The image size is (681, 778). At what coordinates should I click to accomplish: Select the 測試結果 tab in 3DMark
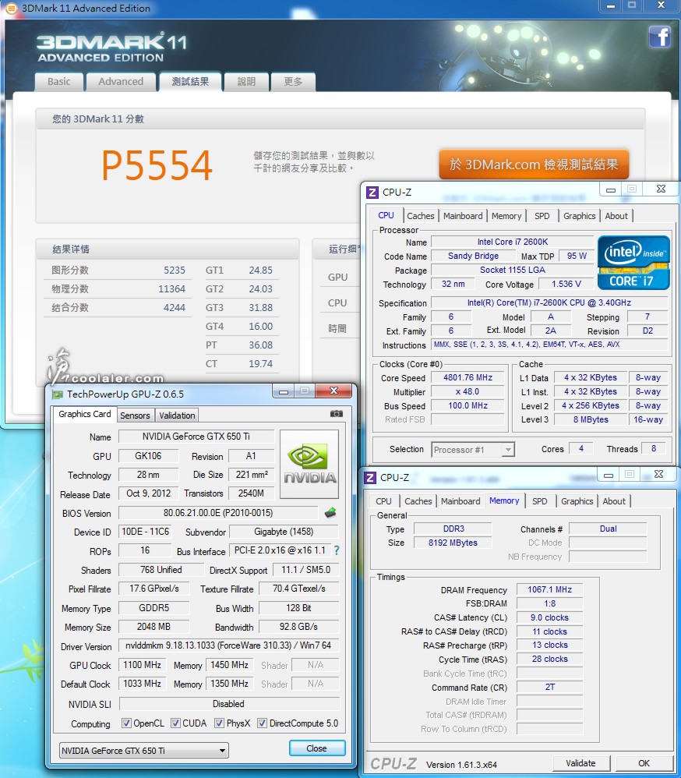(190, 81)
